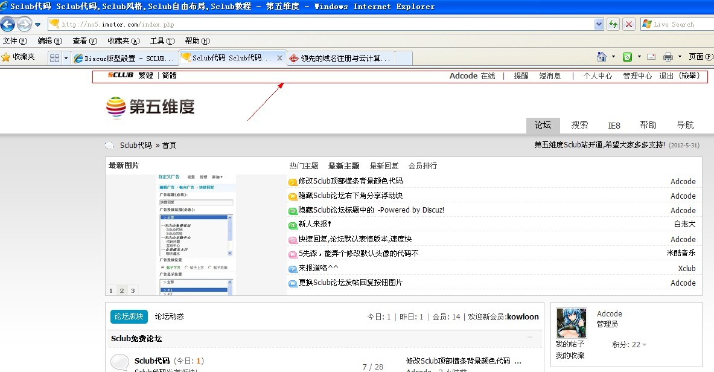The image size is (714, 372).
Task: Click the RSS feeds icon
Action: (627, 57)
